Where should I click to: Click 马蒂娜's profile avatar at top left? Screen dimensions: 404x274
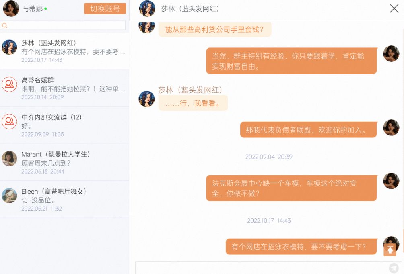11,8
